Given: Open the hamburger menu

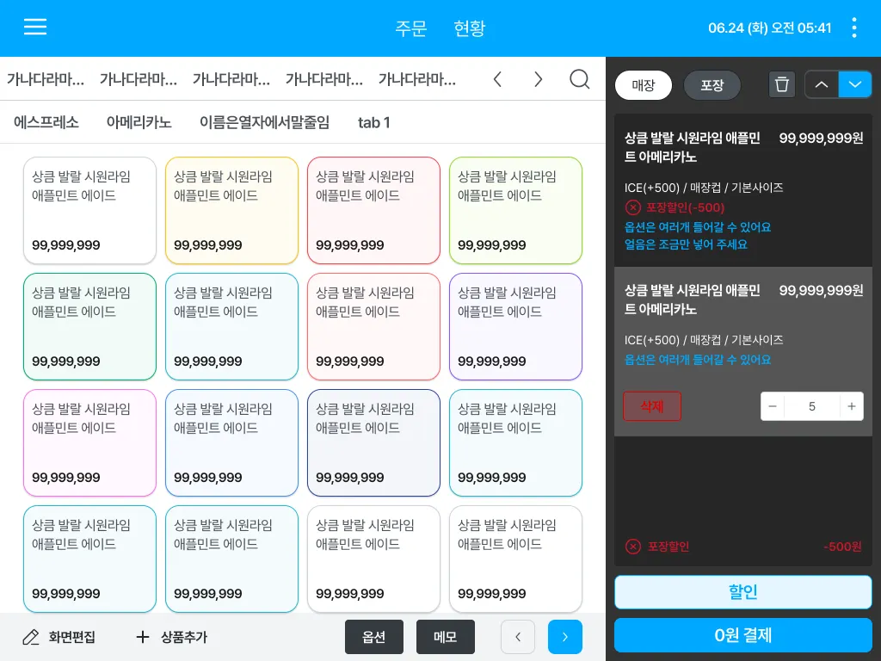Looking at the screenshot, I should pos(34,27).
